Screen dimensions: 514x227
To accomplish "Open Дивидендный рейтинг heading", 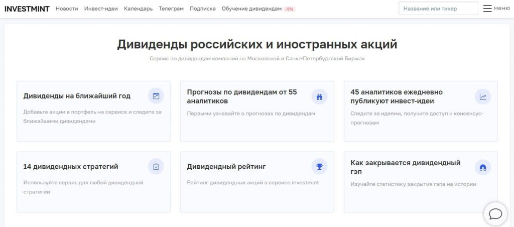I will [226, 167].
